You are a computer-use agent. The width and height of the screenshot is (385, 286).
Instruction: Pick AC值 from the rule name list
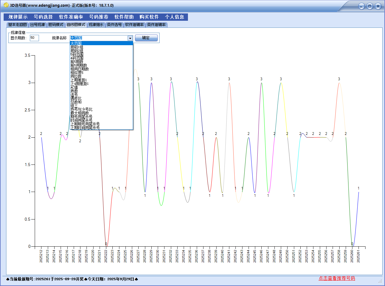click(74, 87)
